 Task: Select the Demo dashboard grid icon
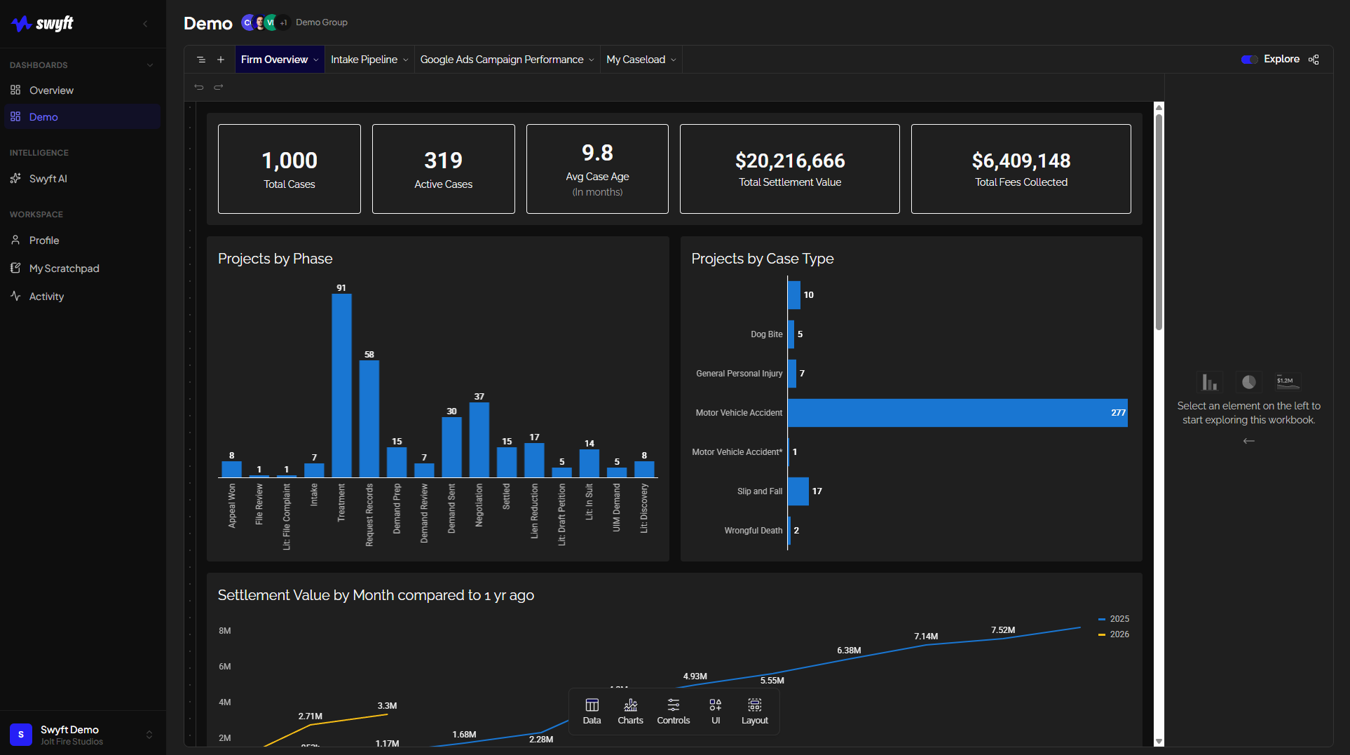pyautogui.click(x=15, y=117)
